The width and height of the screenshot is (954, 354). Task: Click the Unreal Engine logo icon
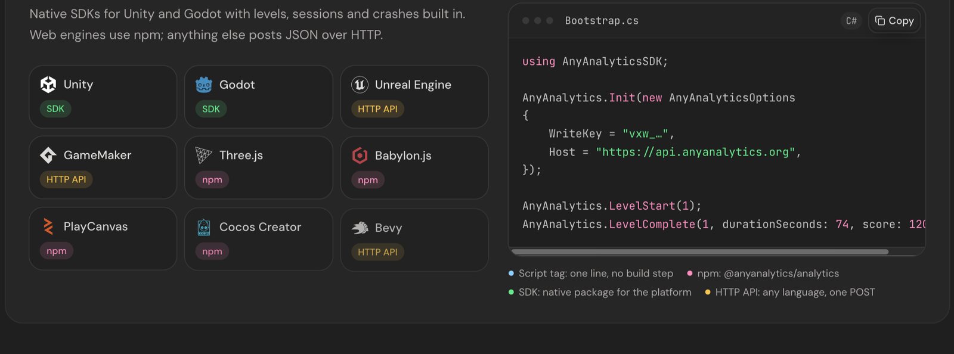[360, 85]
